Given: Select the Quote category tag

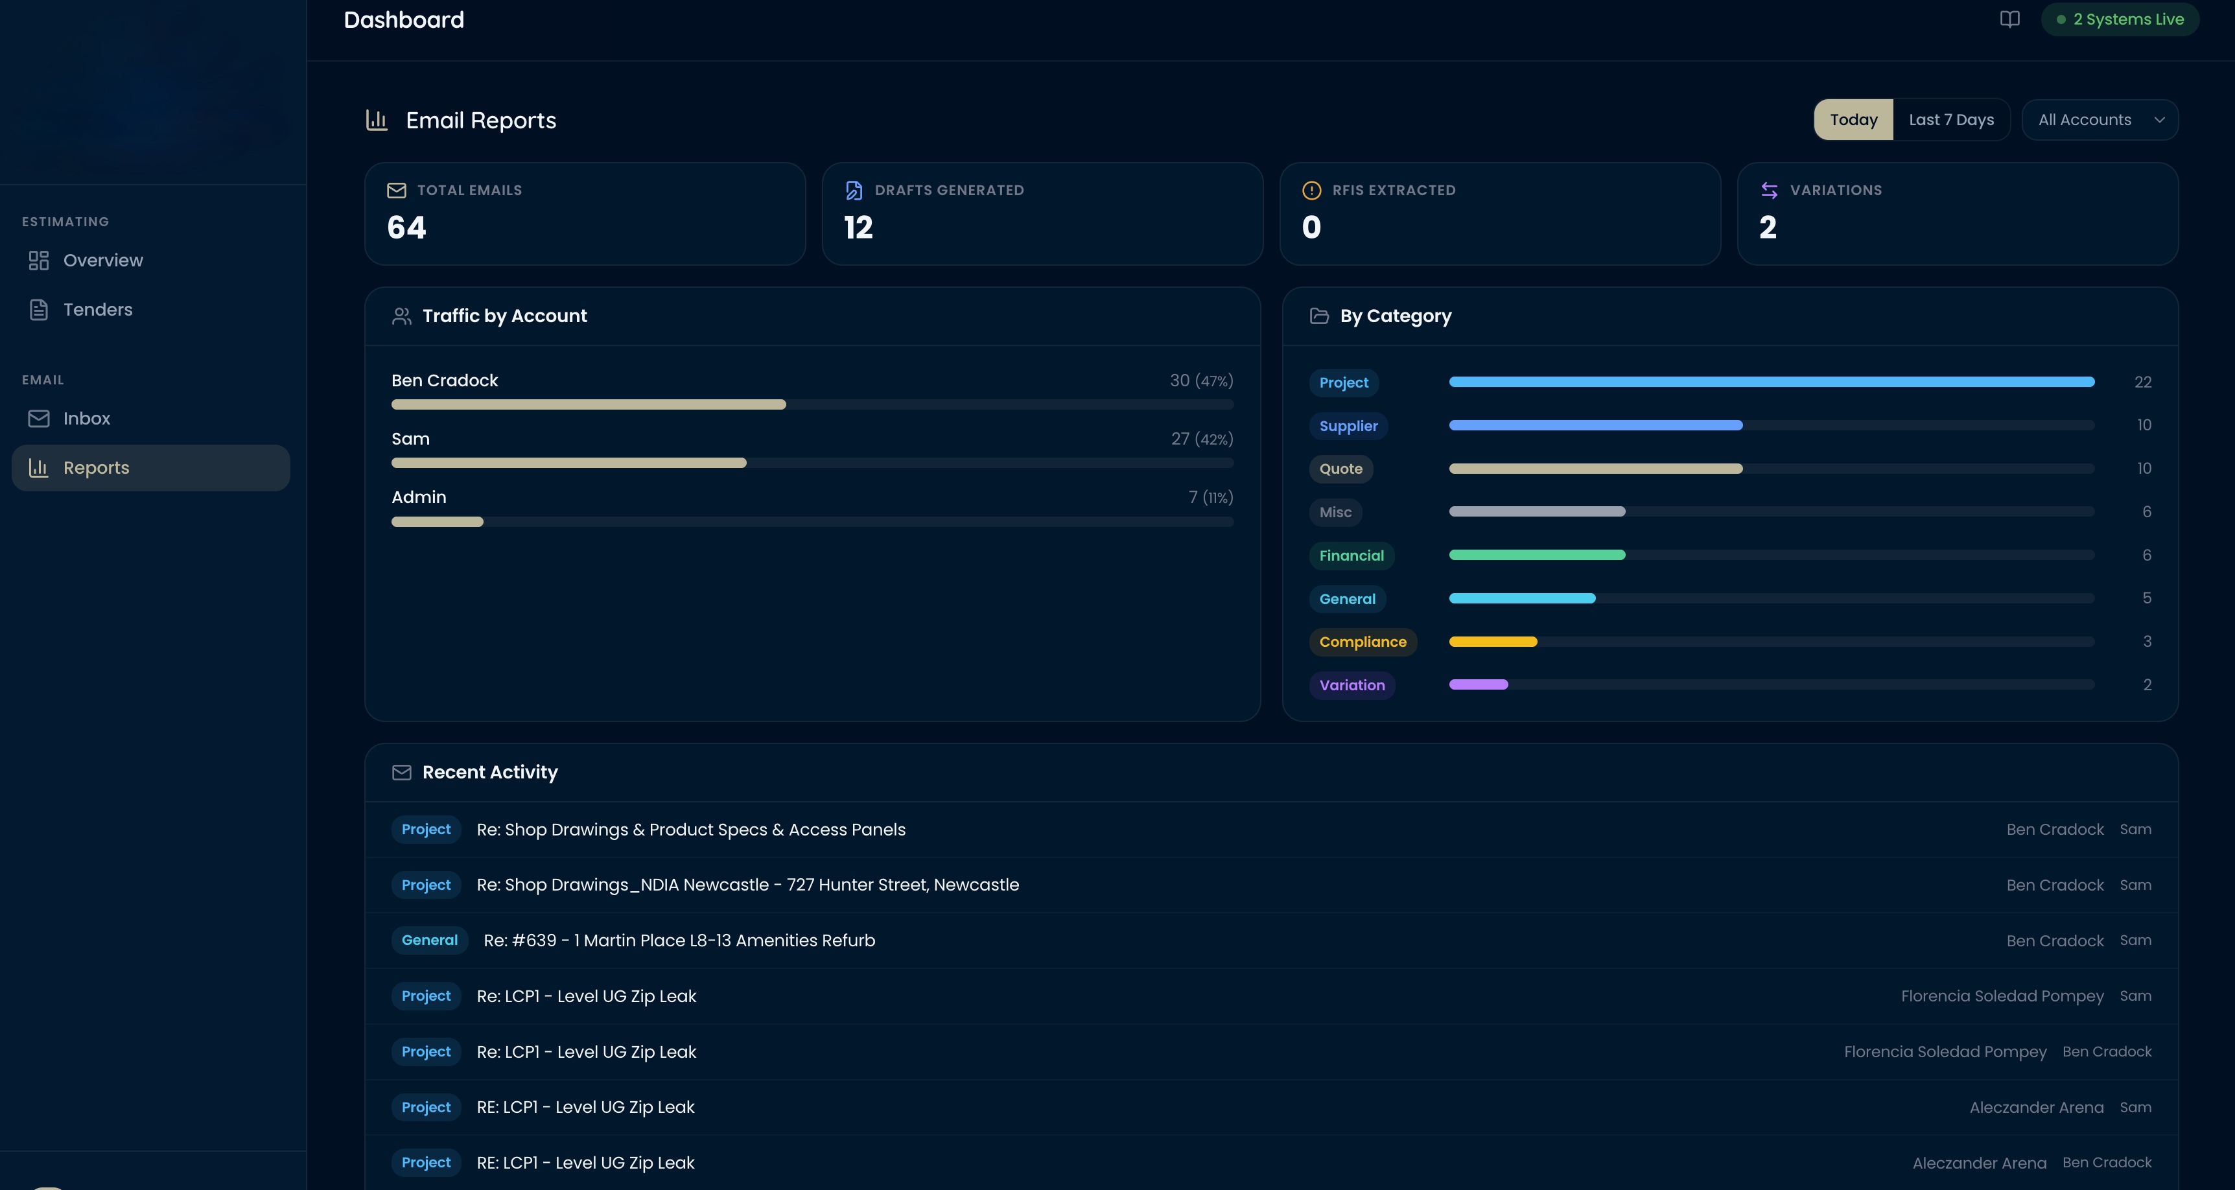Looking at the screenshot, I should click(1340, 469).
